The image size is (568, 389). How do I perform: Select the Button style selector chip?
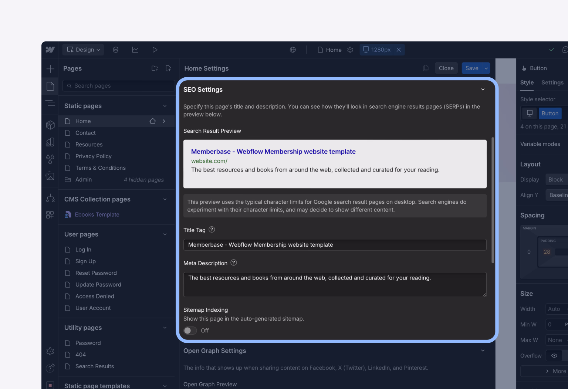tap(550, 113)
